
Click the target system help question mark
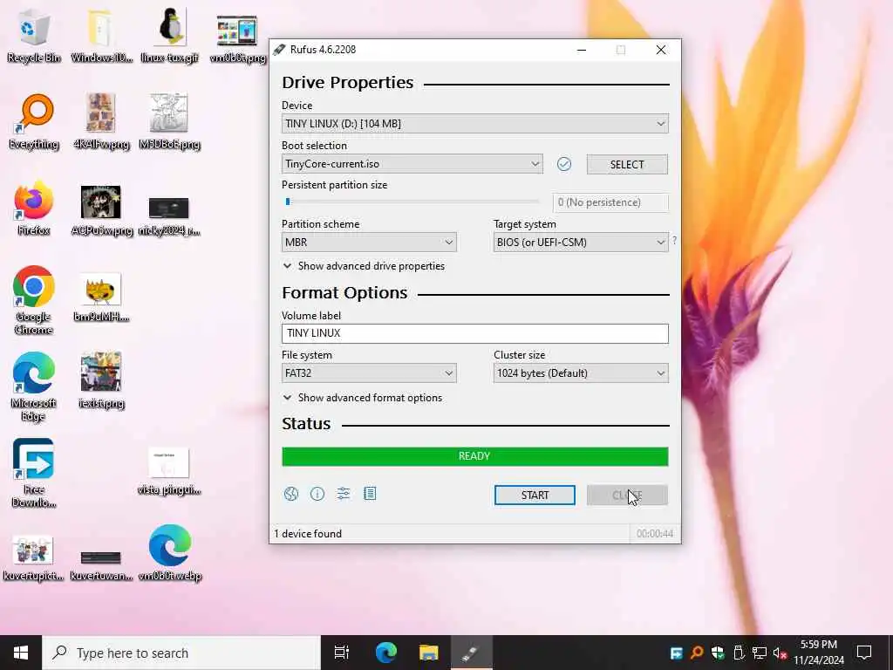(674, 241)
